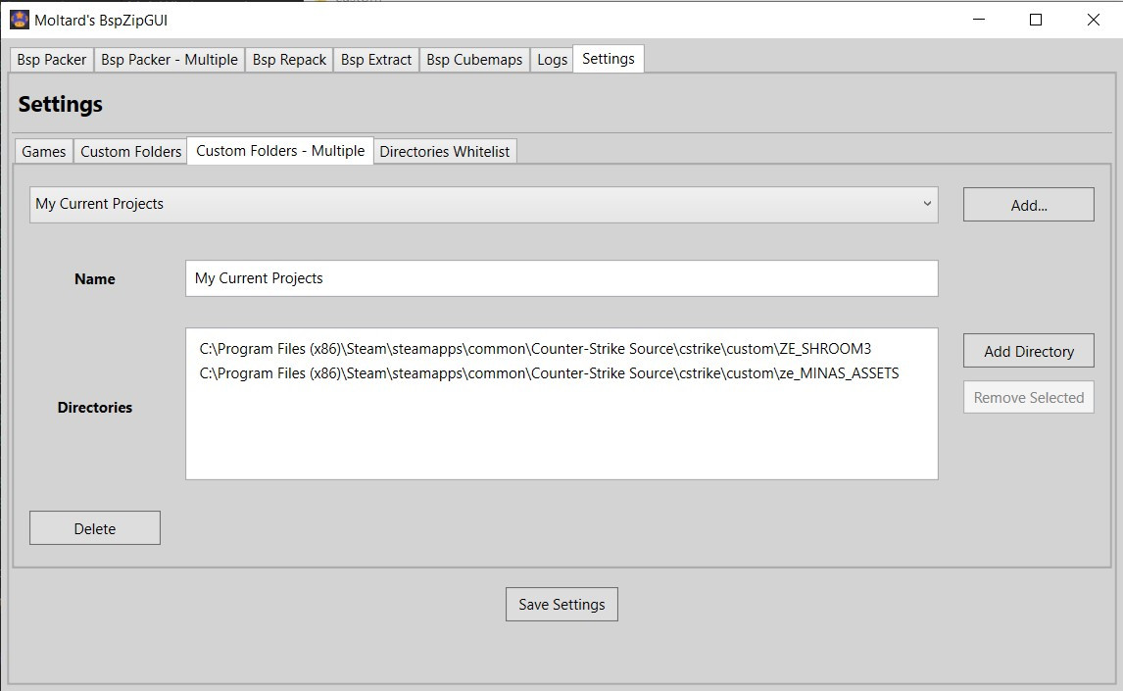Select the ZE_SHROOM3 directory entry
Image resolution: width=1123 pixels, height=691 pixels.
coord(536,348)
